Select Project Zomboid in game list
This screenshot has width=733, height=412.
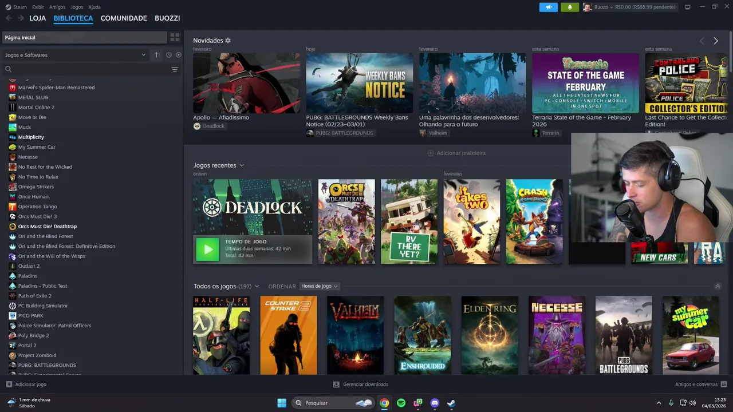(37, 355)
